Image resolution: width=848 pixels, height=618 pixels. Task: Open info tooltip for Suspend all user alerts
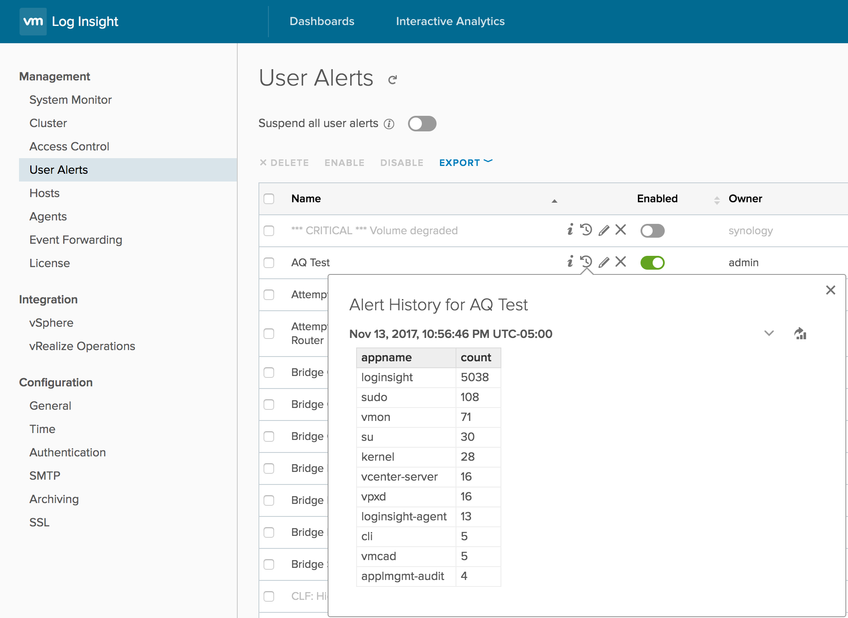tap(389, 124)
